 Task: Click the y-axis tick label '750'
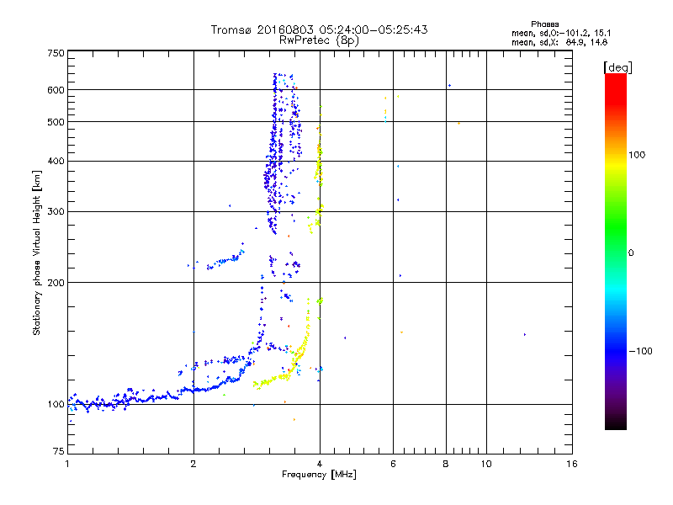[x=56, y=53]
